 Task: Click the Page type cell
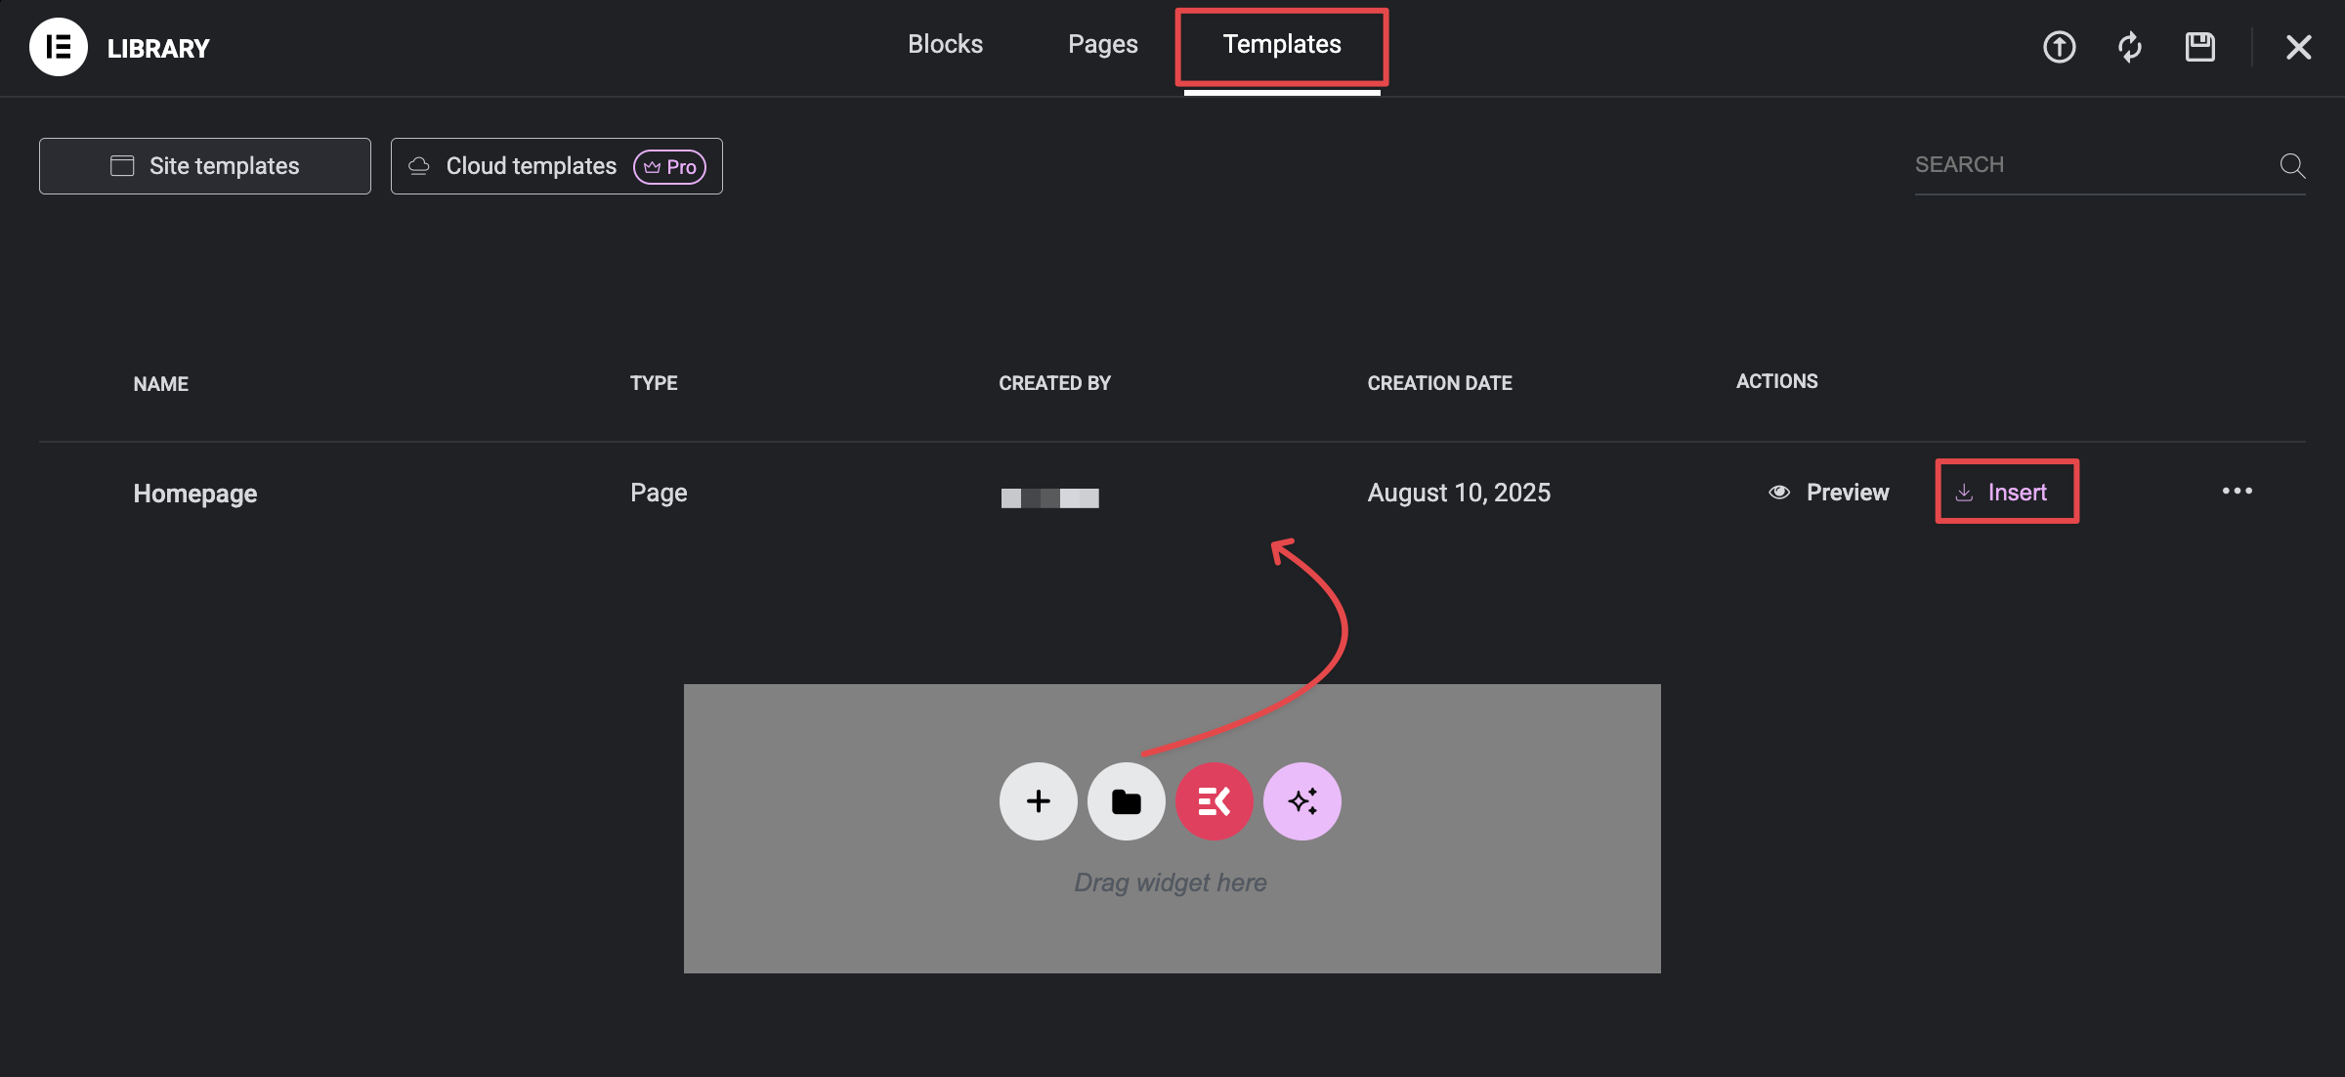(659, 493)
